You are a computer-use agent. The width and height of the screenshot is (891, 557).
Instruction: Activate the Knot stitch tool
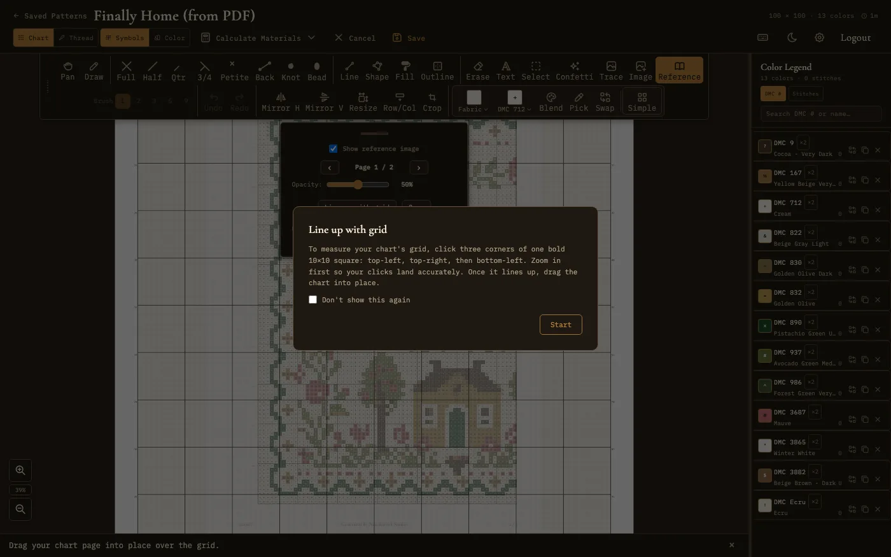pyautogui.click(x=291, y=71)
